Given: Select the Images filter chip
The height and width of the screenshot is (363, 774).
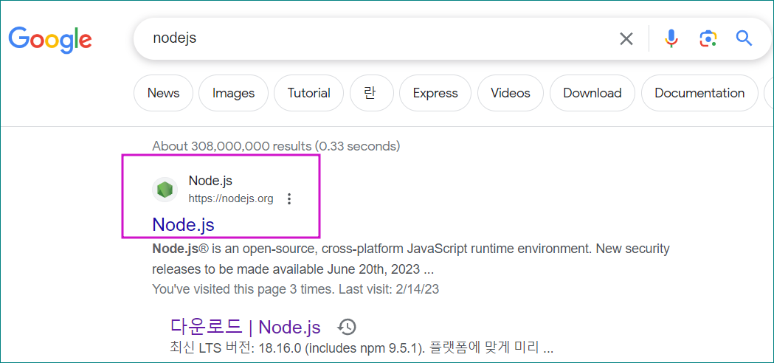Looking at the screenshot, I should [x=233, y=93].
